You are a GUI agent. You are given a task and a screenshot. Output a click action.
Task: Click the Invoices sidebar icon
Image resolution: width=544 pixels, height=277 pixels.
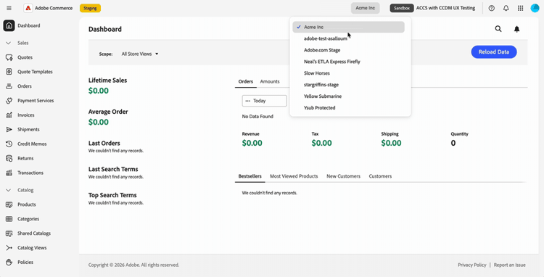(9, 115)
